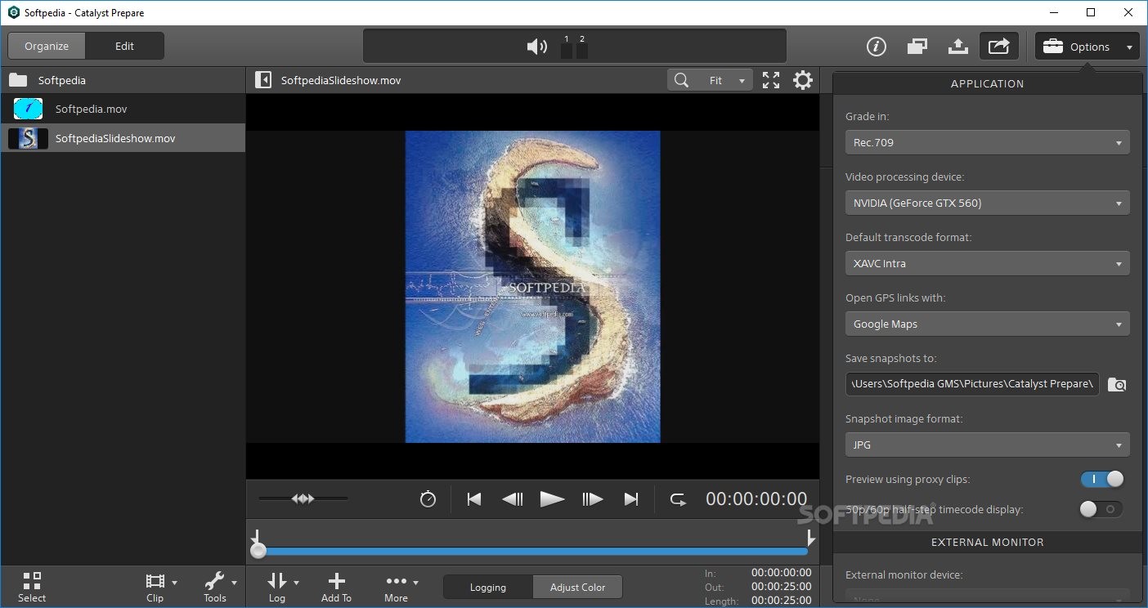
Task: Open the Clip menu
Action: 160,587
